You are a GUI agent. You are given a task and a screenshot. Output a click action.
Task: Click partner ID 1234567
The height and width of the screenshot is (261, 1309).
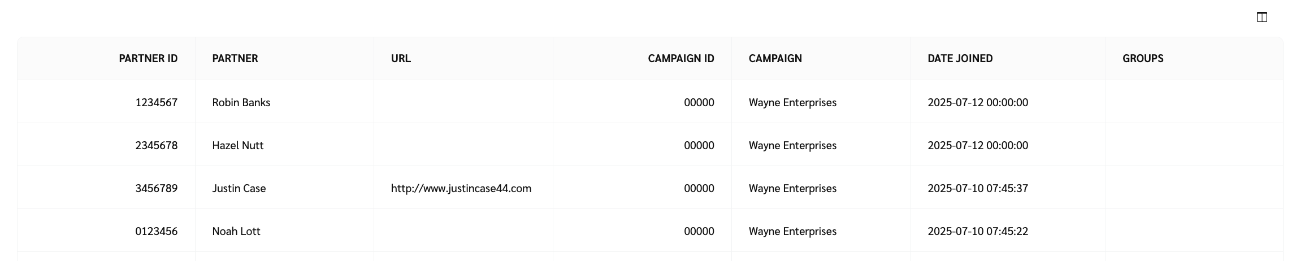(x=156, y=103)
